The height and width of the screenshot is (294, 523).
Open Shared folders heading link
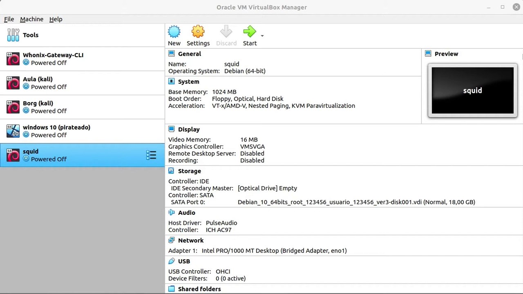coord(199,289)
